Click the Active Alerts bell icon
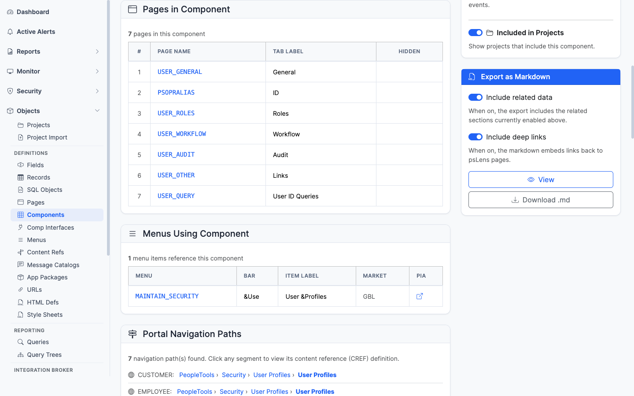 coord(10,32)
